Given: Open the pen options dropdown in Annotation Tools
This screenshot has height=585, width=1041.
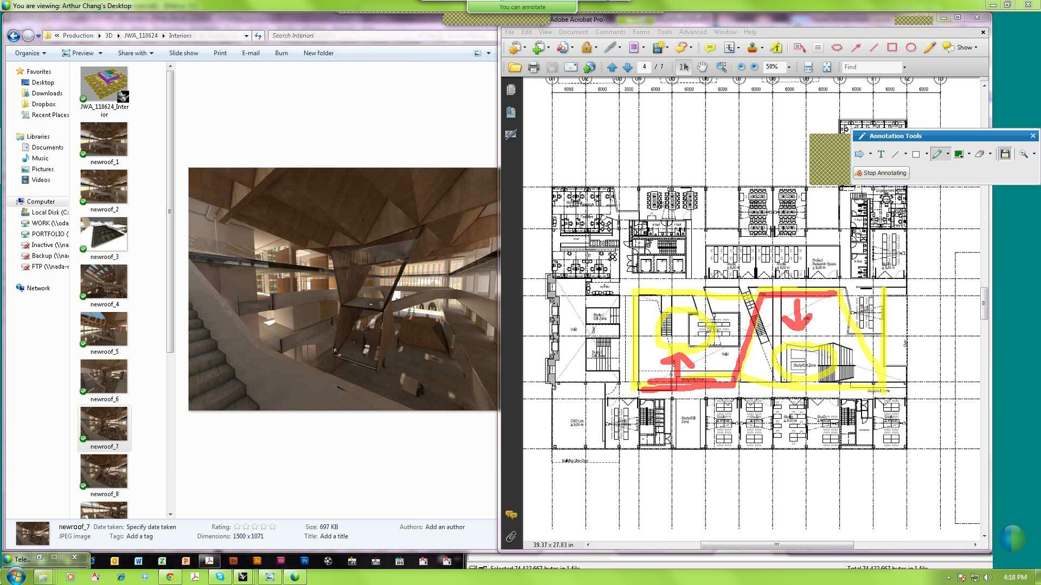Looking at the screenshot, I should coord(948,154).
